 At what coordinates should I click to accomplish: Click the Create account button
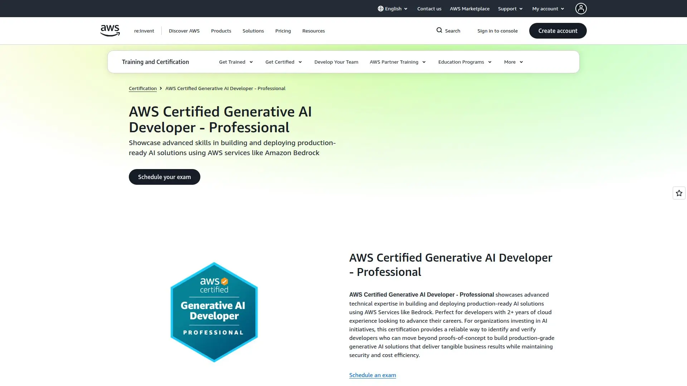coord(557,31)
